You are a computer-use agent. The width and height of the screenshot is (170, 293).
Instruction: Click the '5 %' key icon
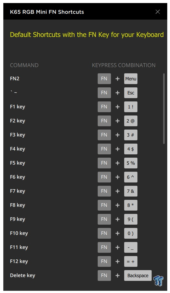coord(131,163)
